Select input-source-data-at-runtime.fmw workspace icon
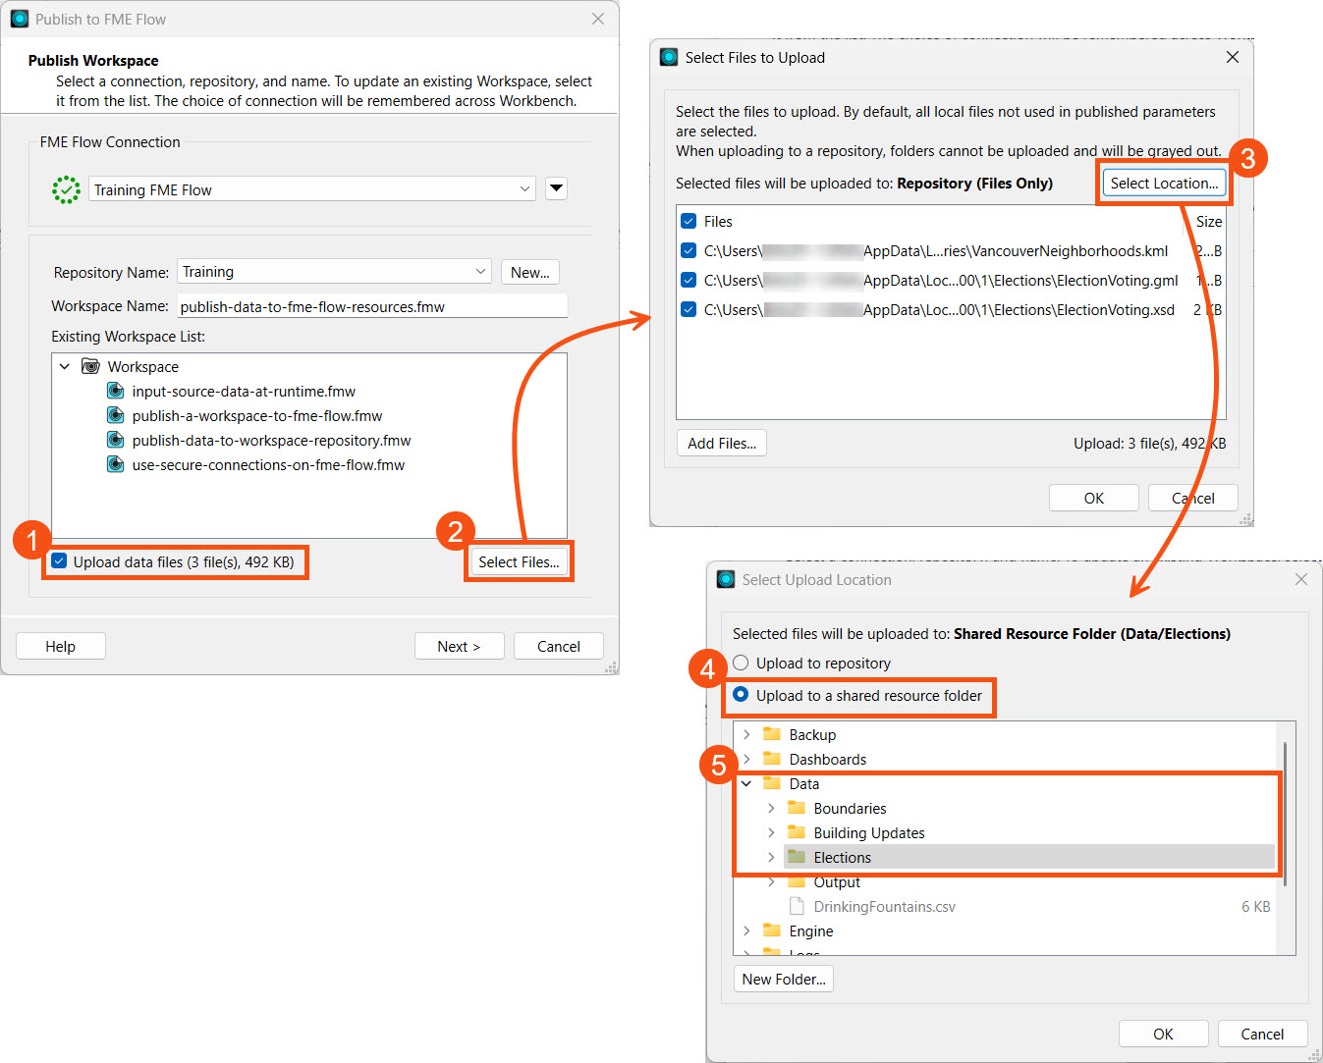Image resolution: width=1323 pixels, height=1063 pixels. (115, 391)
